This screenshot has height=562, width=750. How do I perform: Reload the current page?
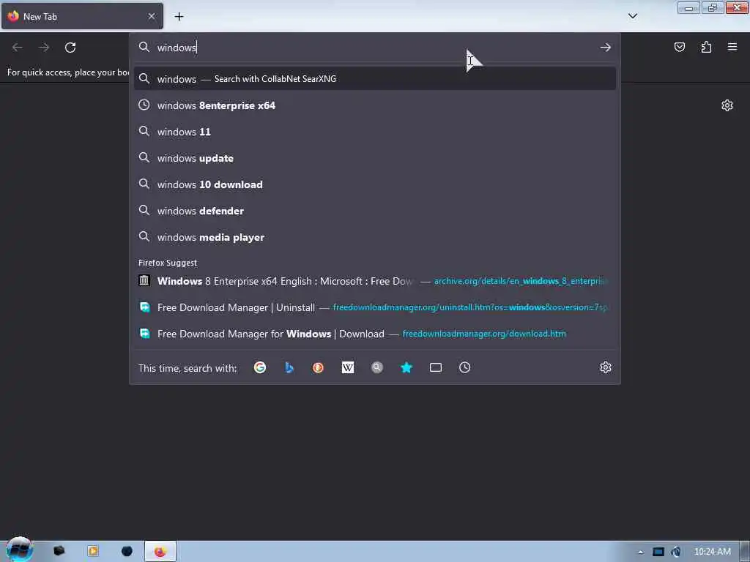pyautogui.click(x=70, y=48)
